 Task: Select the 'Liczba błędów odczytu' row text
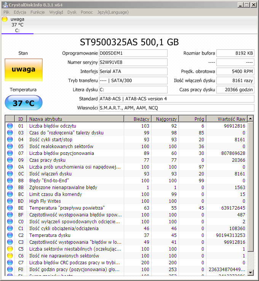tap(53, 126)
